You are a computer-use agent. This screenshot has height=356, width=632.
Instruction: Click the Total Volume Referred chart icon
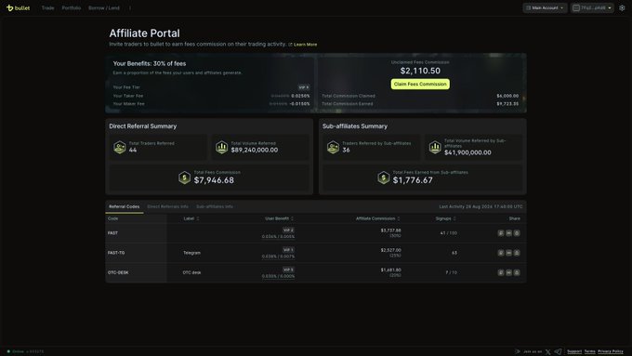point(222,147)
